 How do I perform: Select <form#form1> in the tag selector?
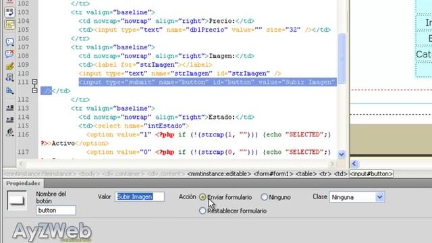pyautogui.click(x=273, y=174)
